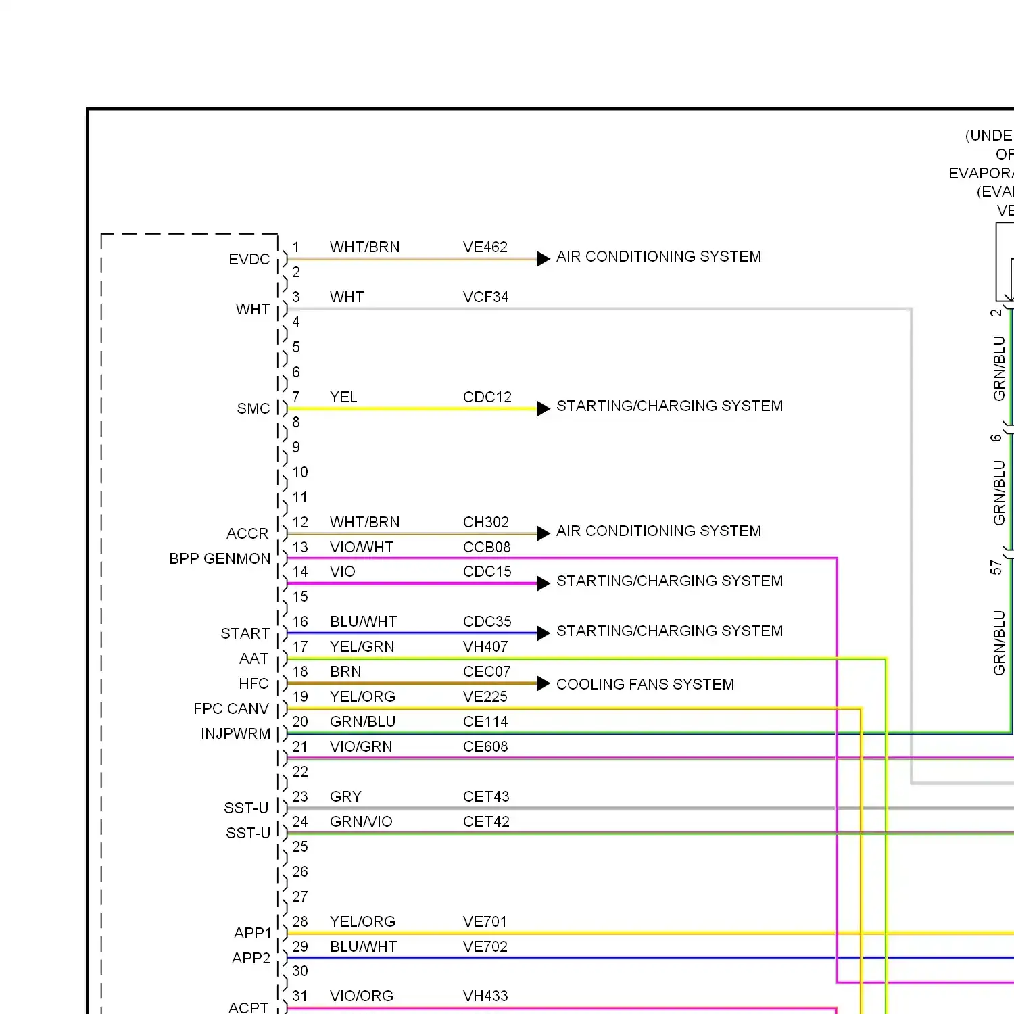Select the VE462 circuit code

[485, 247]
